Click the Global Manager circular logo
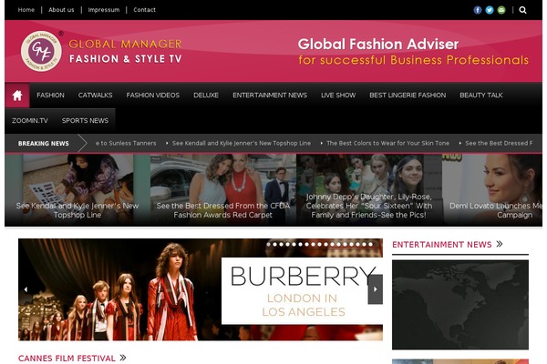 coord(41,51)
